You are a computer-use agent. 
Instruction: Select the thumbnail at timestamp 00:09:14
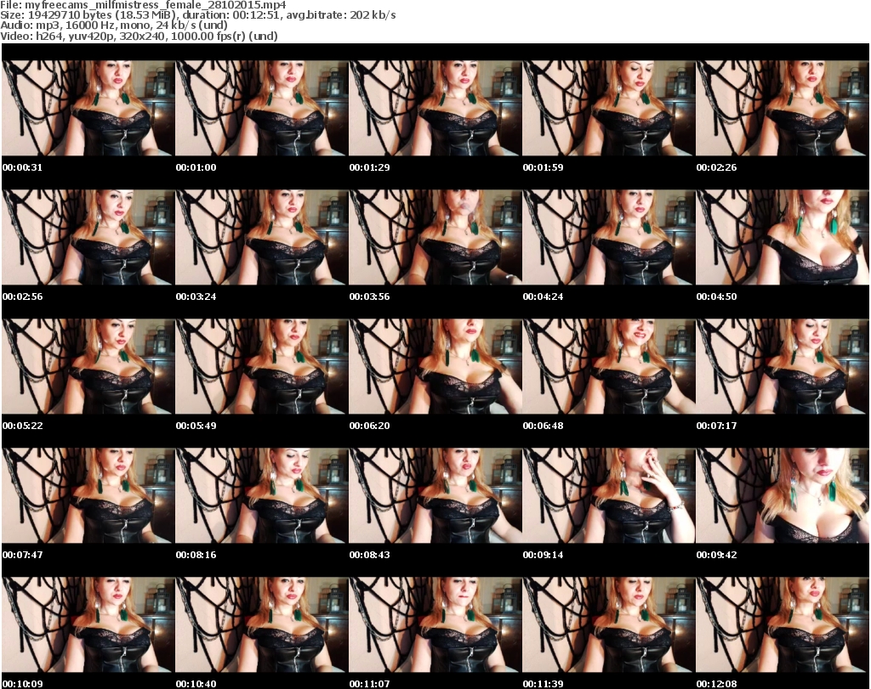click(x=609, y=495)
